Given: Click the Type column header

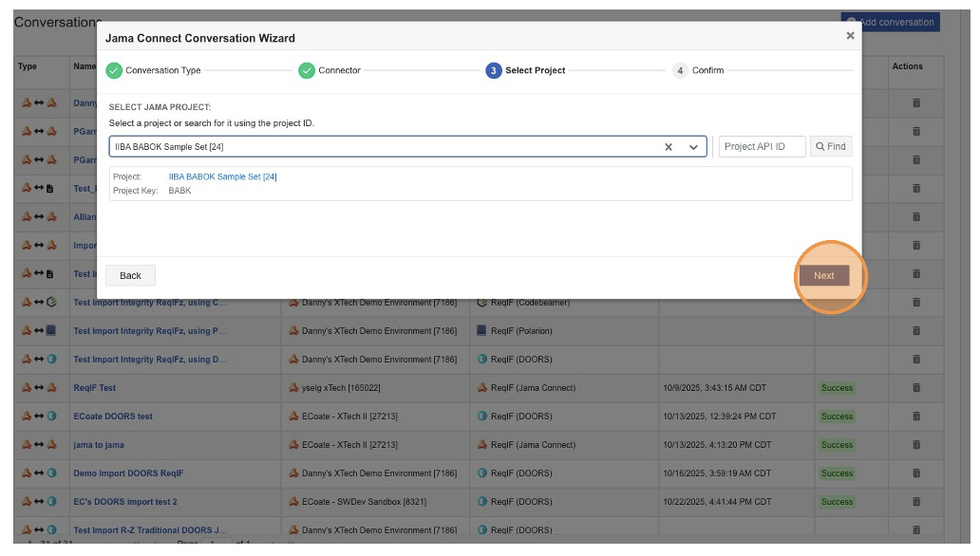Looking at the screenshot, I should (x=27, y=66).
